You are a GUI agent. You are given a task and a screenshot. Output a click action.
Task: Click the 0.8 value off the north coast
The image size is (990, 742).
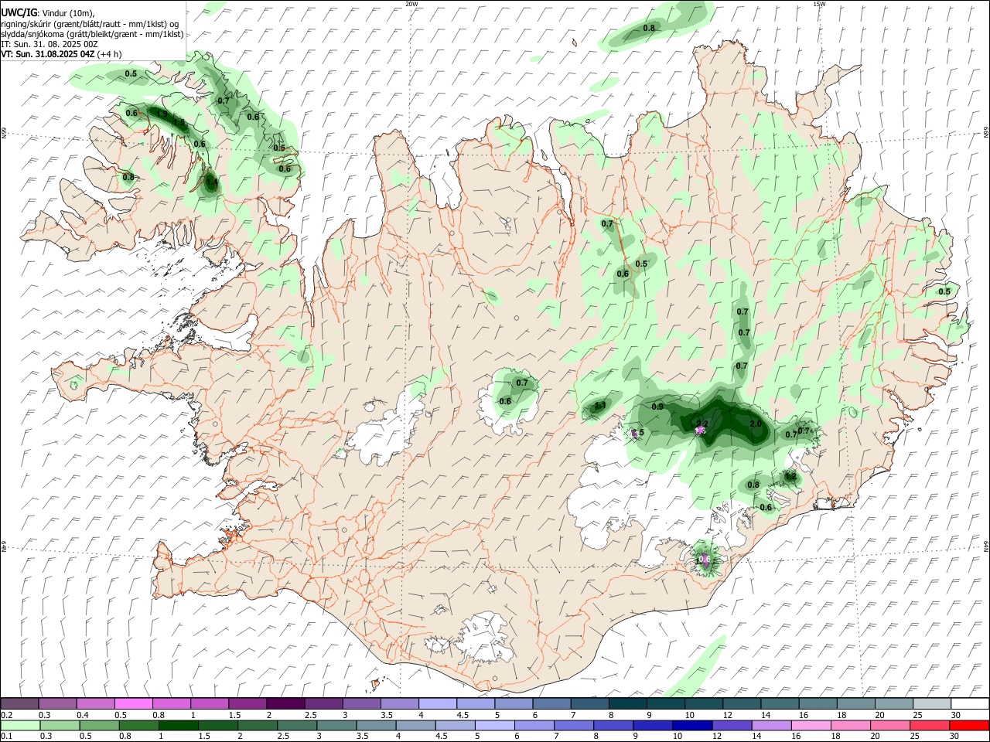tap(649, 29)
